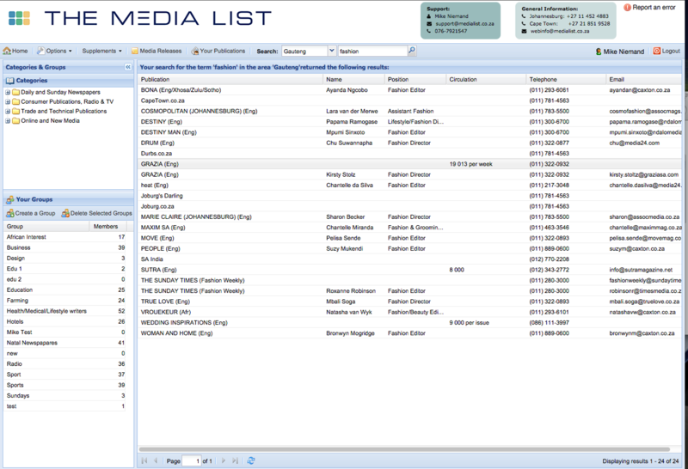Go to previous page icon
Viewport: 688px width, 469px height.
156,460
